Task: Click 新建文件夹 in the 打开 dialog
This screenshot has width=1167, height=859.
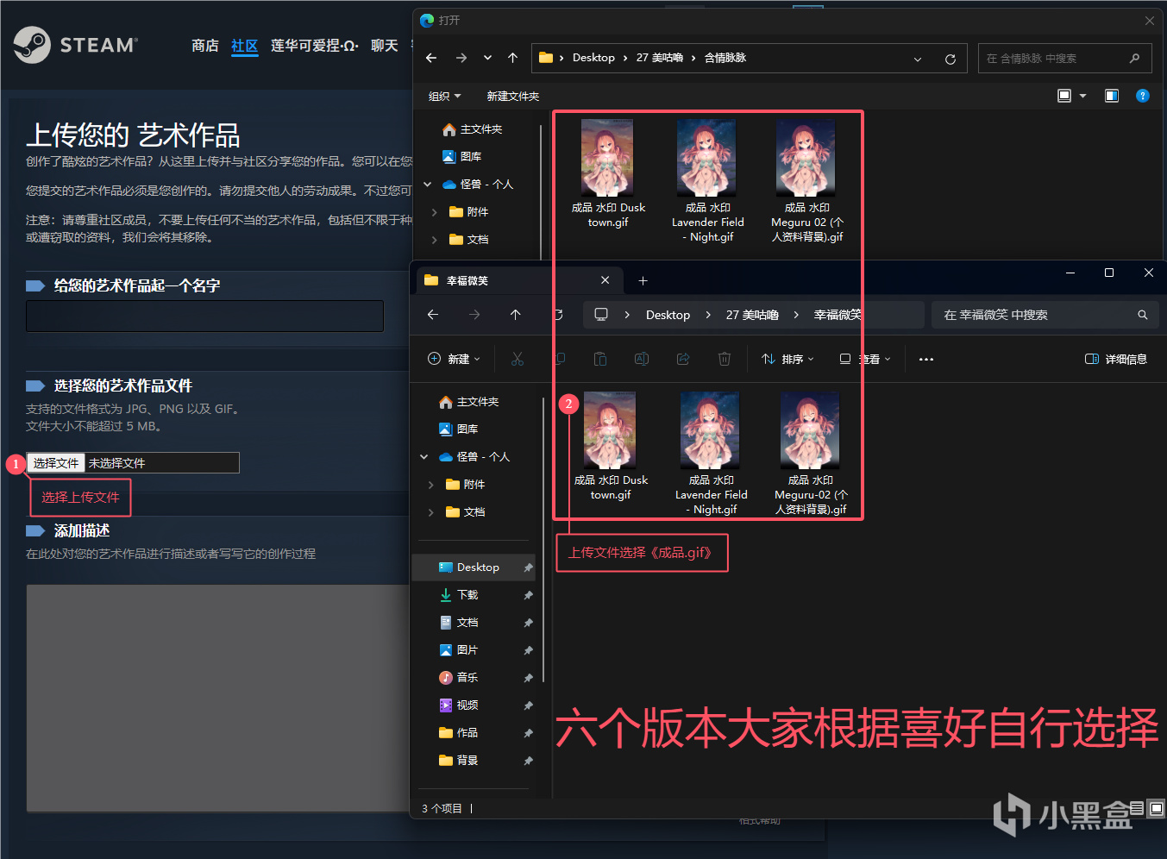Action: coord(513,96)
